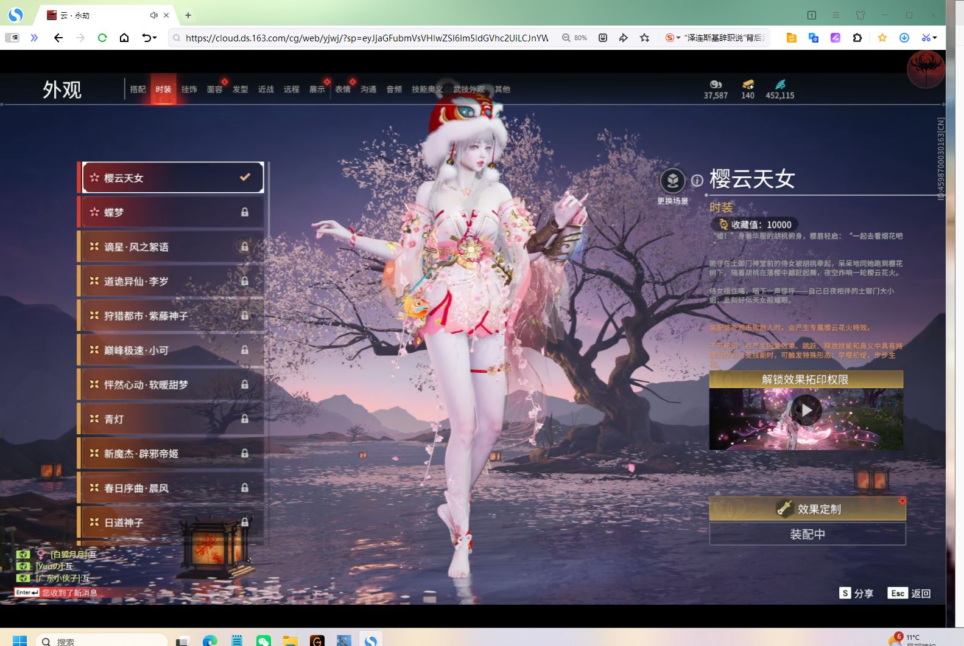This screenshot has height=646, width=964.
Task: Bookmark page with star outline icon
Action: [644, 38]
